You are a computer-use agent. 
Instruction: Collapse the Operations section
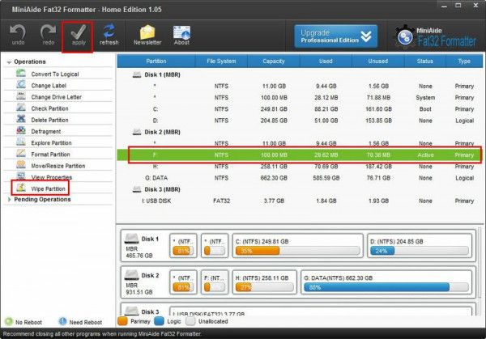9,62
